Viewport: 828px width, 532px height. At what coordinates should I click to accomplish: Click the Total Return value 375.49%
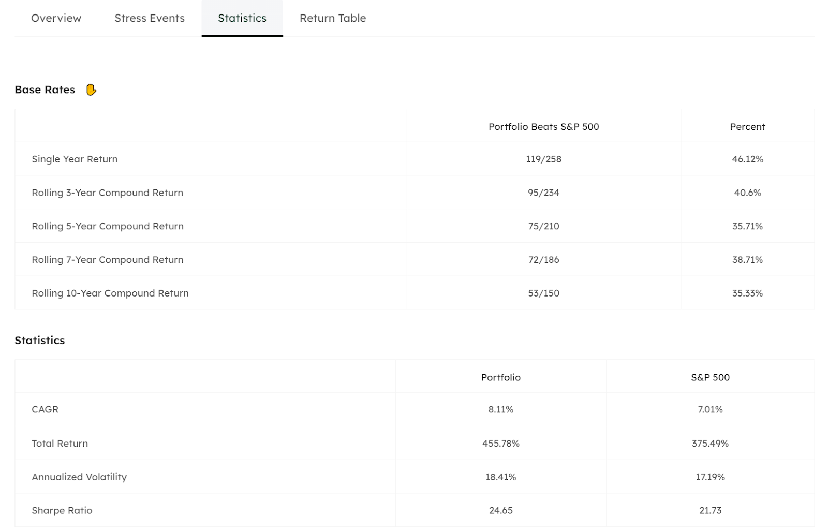(x=710, y=444)
